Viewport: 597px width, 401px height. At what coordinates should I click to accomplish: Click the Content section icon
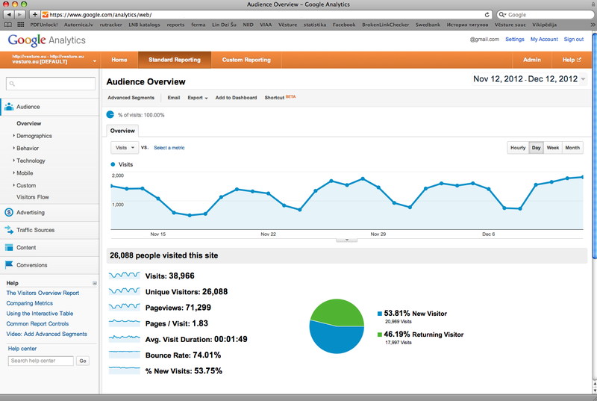(9, 247)
